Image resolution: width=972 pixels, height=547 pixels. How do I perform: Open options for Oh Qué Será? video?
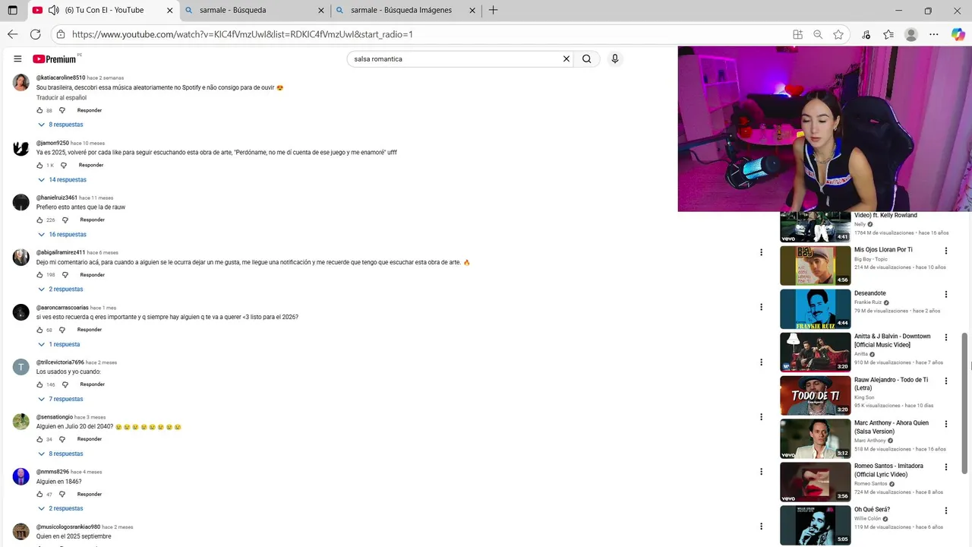pos(946,511)
